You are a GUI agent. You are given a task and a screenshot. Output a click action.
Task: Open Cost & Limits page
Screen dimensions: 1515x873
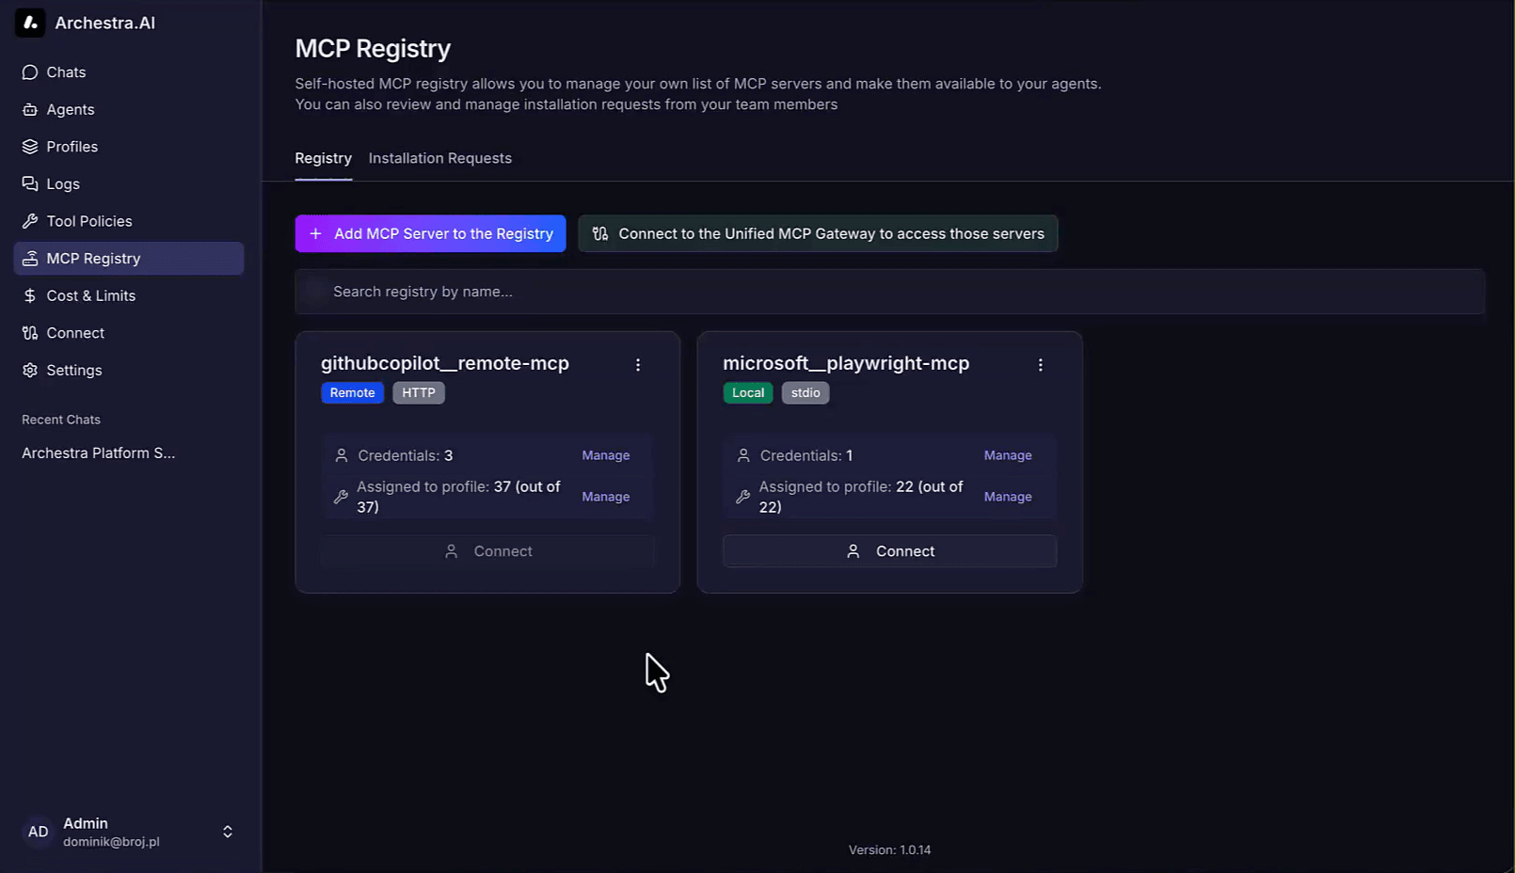90,295
